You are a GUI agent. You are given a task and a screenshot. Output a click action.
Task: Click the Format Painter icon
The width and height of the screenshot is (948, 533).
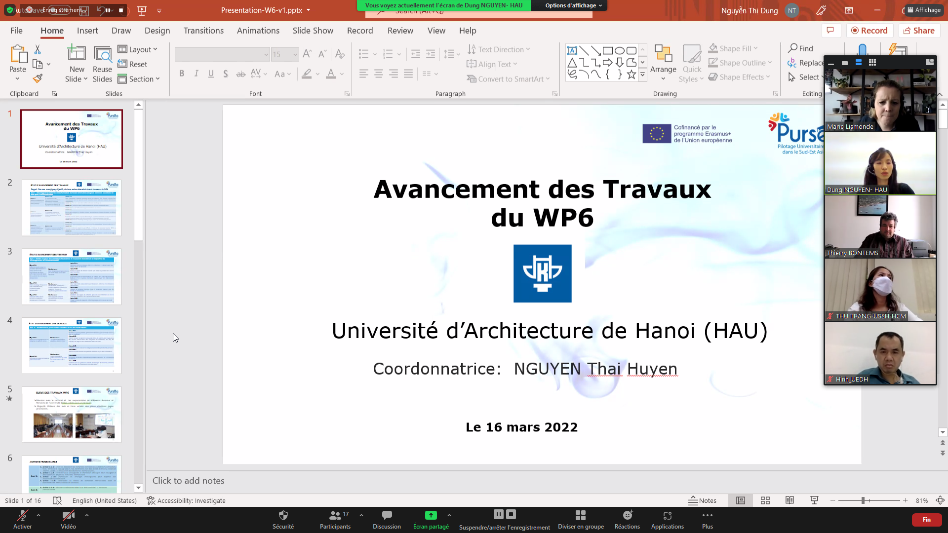[x=38, y=78]
